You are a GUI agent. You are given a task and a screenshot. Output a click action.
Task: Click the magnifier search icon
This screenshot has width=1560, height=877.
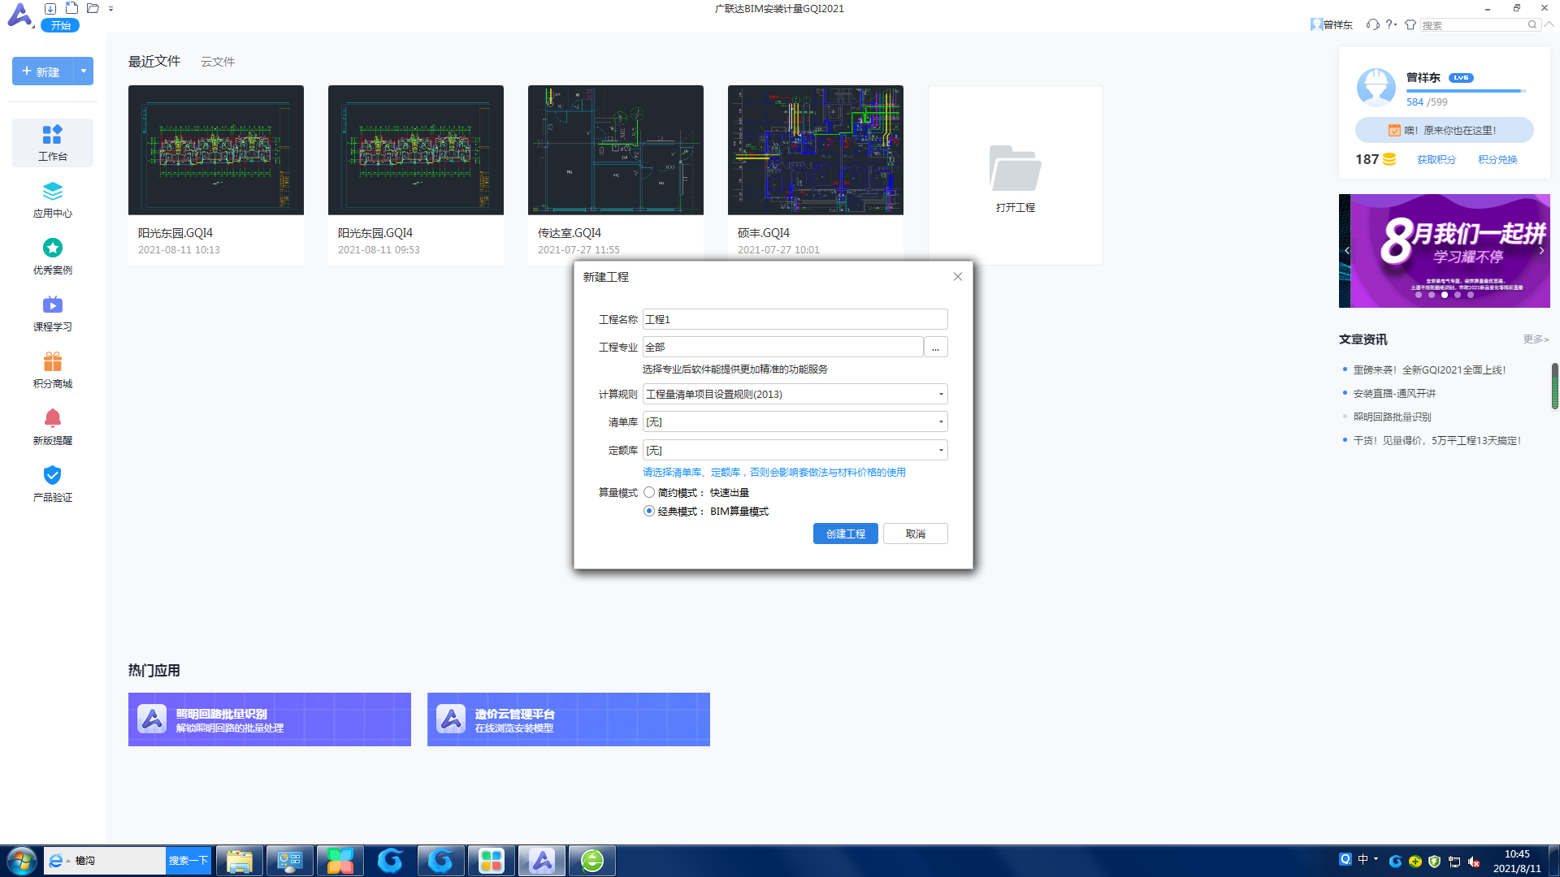point(1532,25)
